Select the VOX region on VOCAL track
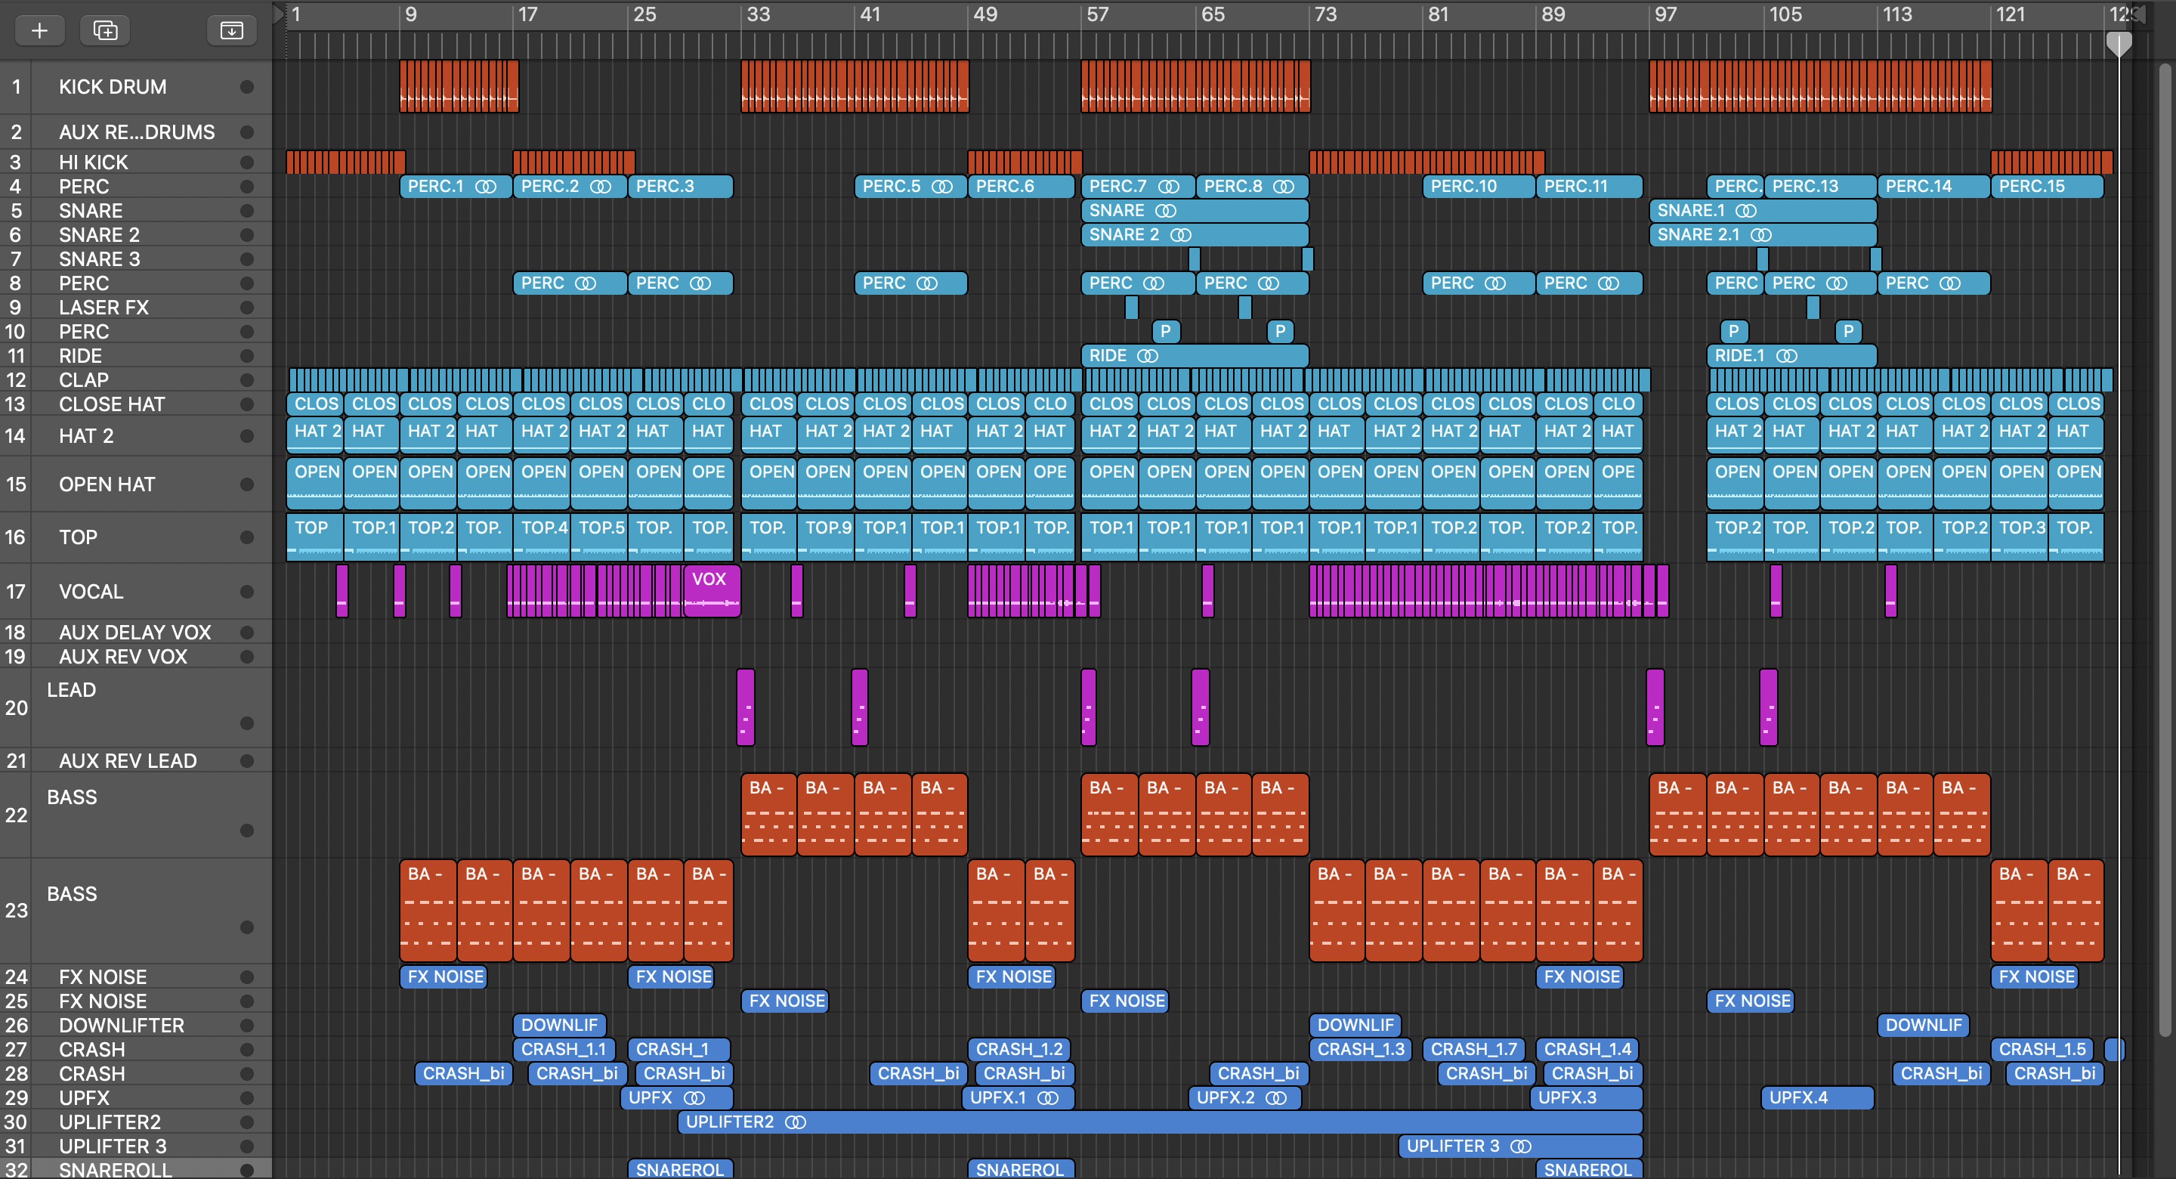Image resolution: width=2176 pixels, height=1179 pixels. 711,590
